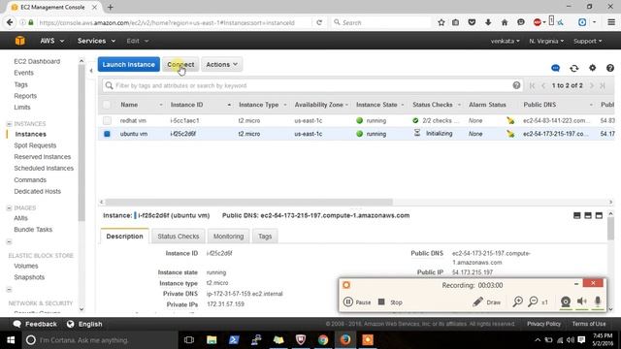Open EC2 Dashboard in sidebar
The width and height of the screenshot is (621, 349).
pyautogui.click(x=37, y=61)
